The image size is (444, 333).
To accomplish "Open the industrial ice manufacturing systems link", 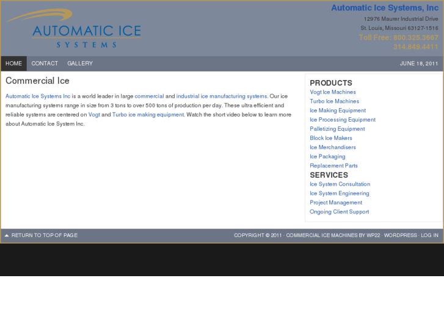I will pos(222,97).
